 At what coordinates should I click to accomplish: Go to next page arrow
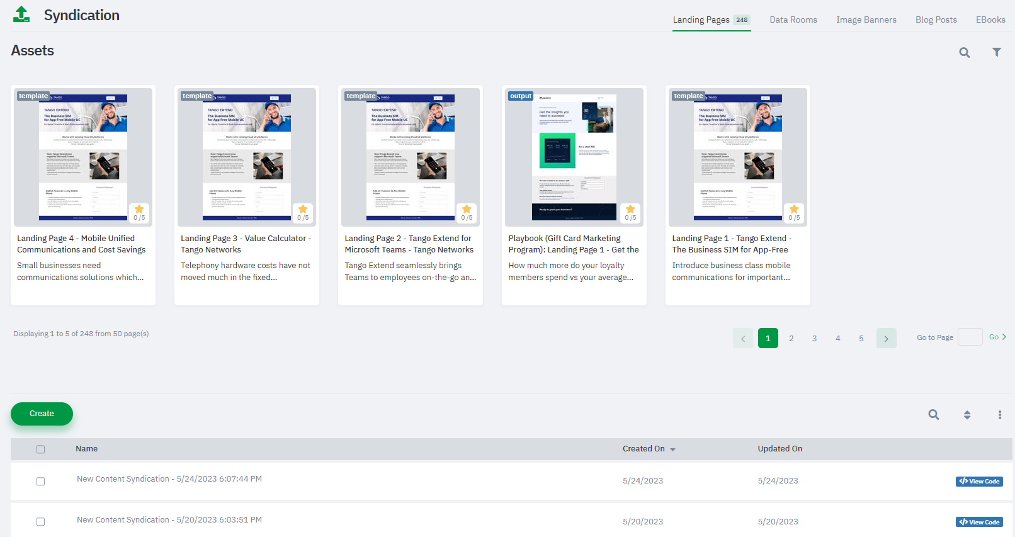point(887,339)
